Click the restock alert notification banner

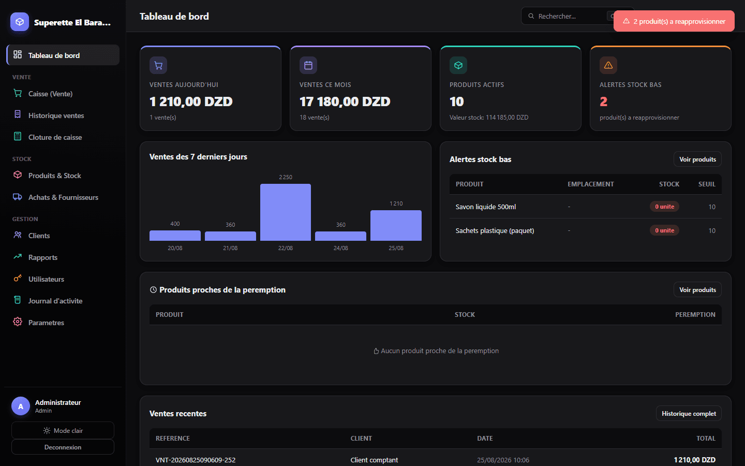point(674,21)
